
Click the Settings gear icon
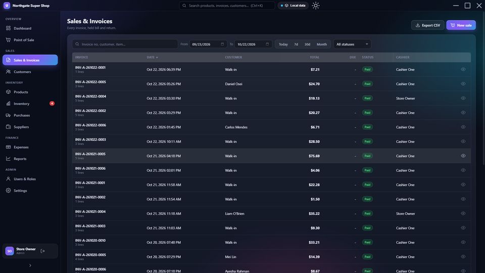point(9,191)
